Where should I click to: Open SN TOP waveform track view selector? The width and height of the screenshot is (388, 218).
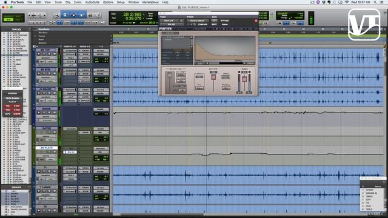point(47,58)
